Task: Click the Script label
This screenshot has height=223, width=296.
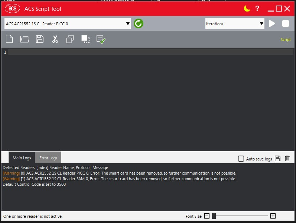Action: click(x=286, y=39)
